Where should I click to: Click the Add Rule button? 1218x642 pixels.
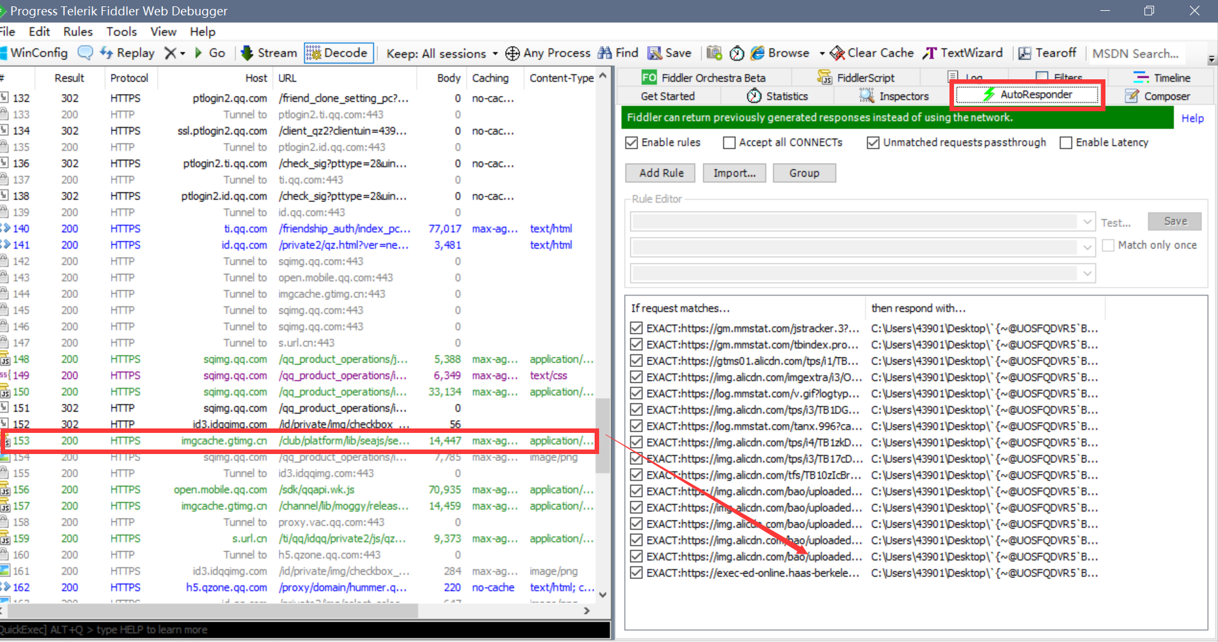click(x=661, y=173)
